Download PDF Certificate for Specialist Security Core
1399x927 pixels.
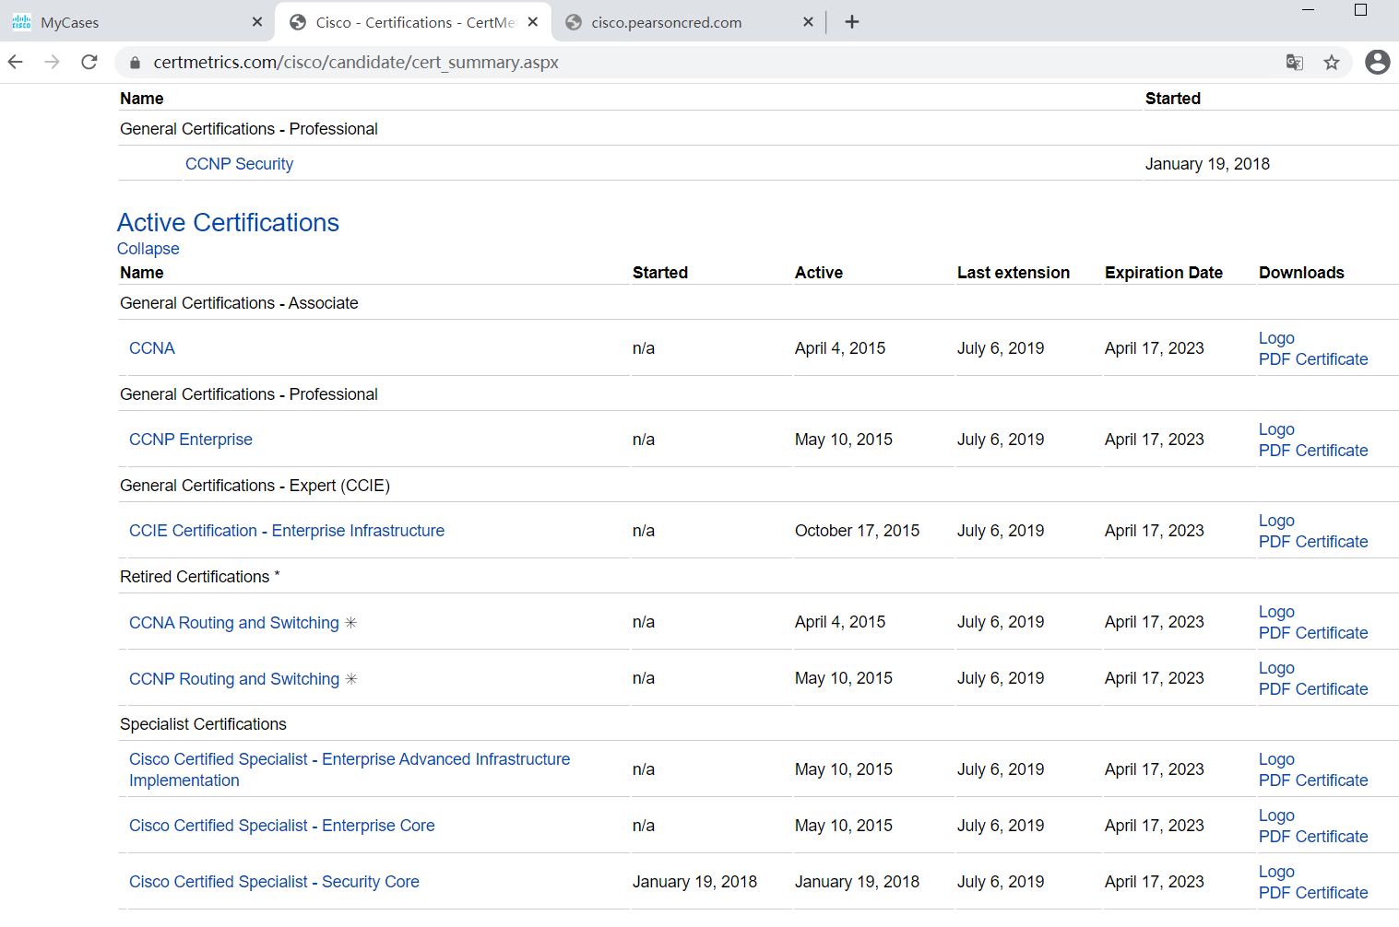tap(1313, 893)
